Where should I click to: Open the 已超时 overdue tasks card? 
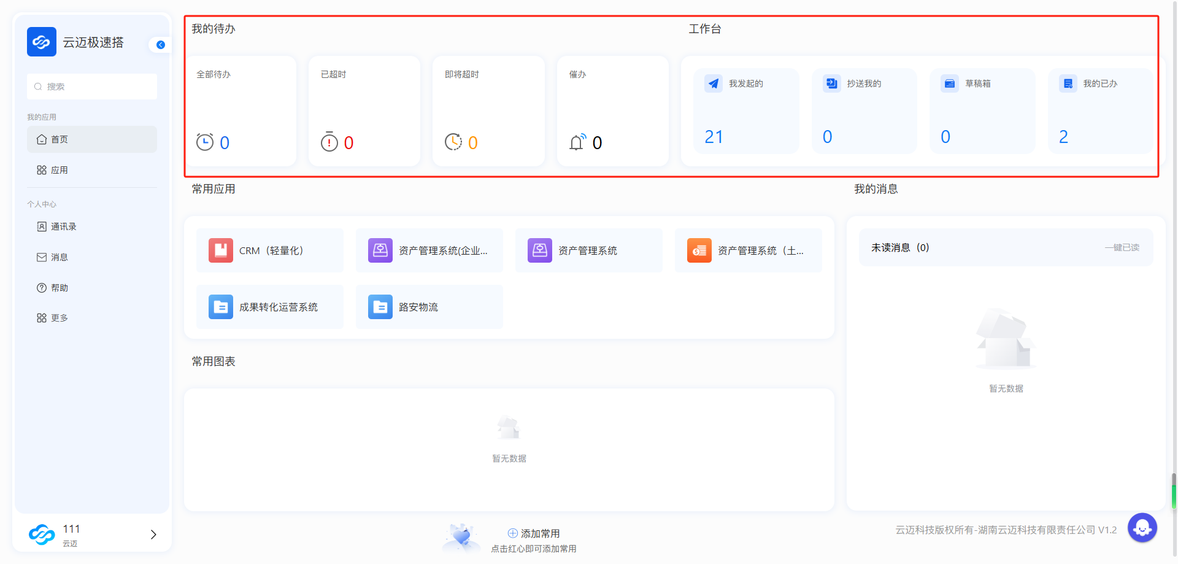coord(364,111)
